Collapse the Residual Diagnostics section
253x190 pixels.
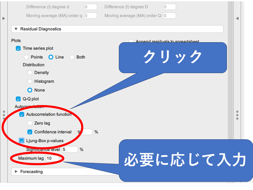click(16, 29)
